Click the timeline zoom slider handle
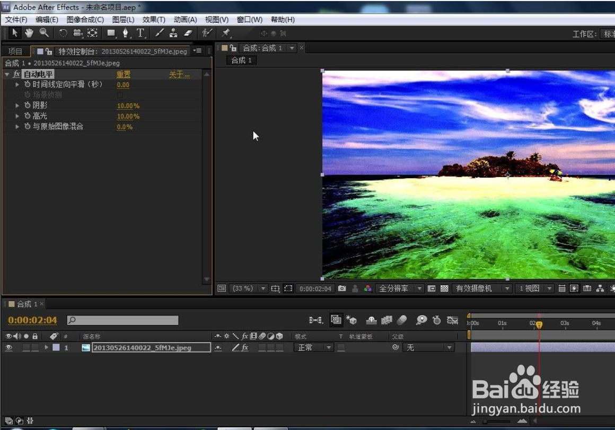 485,422
